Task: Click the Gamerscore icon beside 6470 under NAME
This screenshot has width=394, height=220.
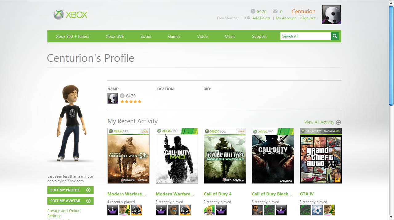Action: (122, 96)
